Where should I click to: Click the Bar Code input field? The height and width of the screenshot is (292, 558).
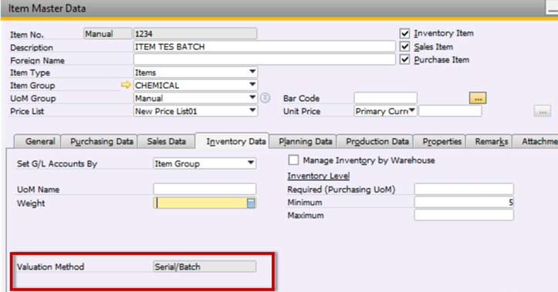point(385,98)
